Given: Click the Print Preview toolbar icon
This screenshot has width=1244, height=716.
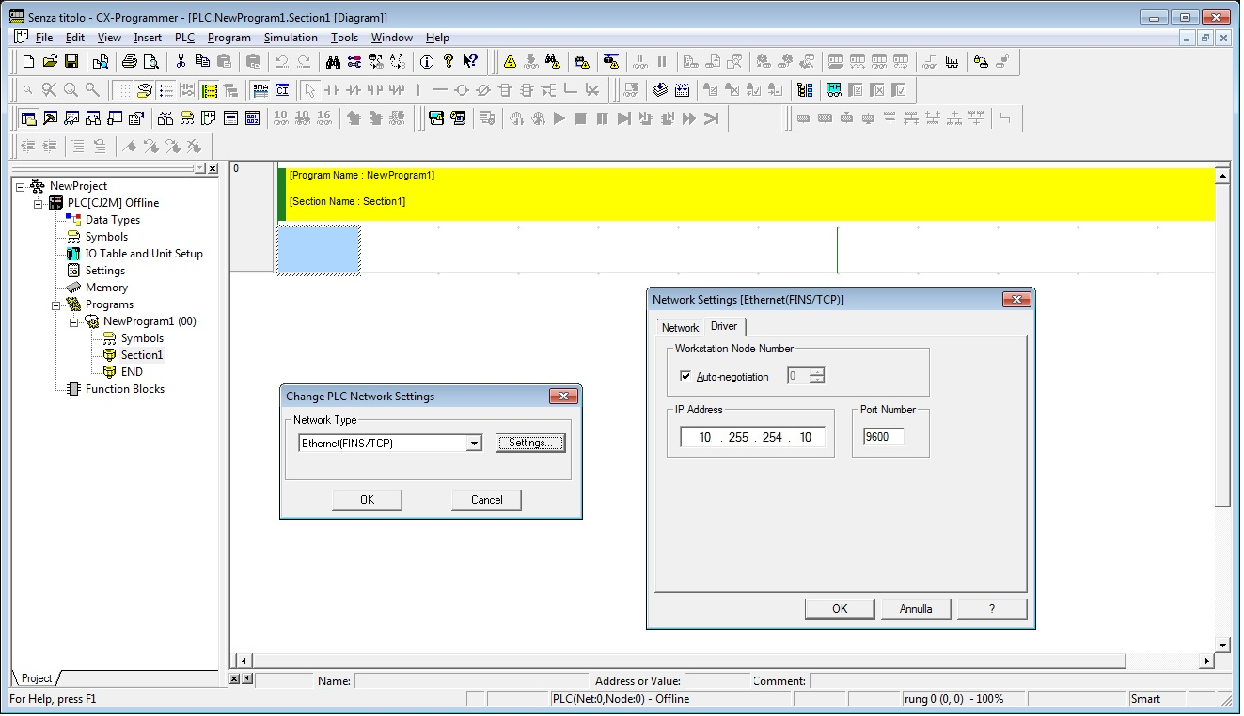Looking at the screenshot, I should pyautogui.click(x=150, y=62).
